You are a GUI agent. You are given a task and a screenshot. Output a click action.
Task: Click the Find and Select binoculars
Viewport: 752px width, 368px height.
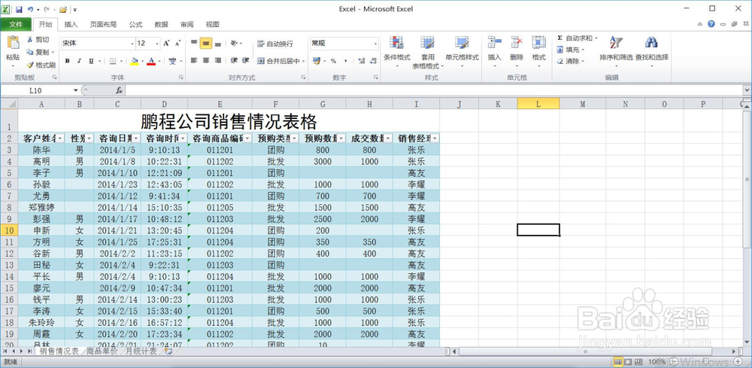coord(651,43)
